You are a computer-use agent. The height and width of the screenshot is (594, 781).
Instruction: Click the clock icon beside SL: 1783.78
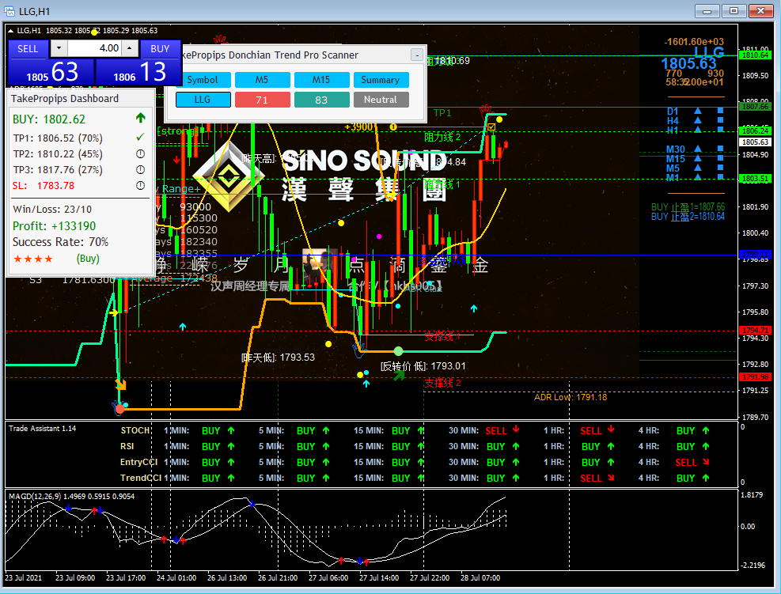pos(141,186)
